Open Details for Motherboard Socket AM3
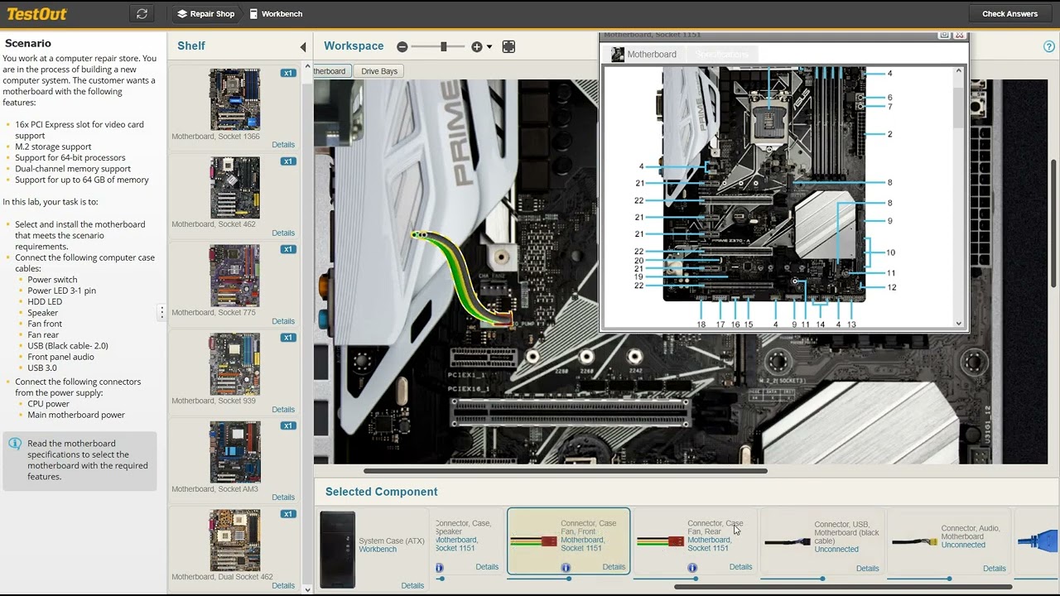 click(x=283, y=497)
